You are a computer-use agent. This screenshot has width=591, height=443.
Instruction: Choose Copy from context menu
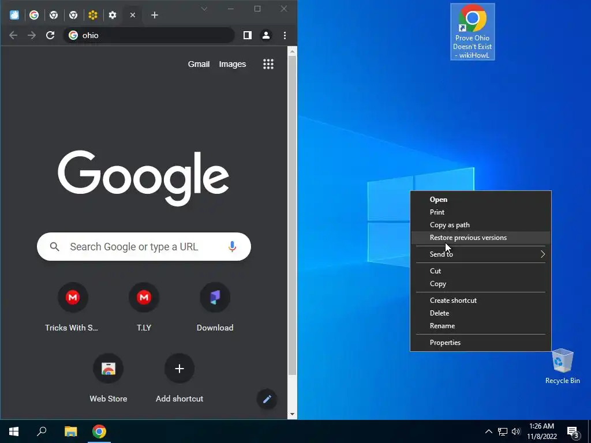[x=481, y=284]
